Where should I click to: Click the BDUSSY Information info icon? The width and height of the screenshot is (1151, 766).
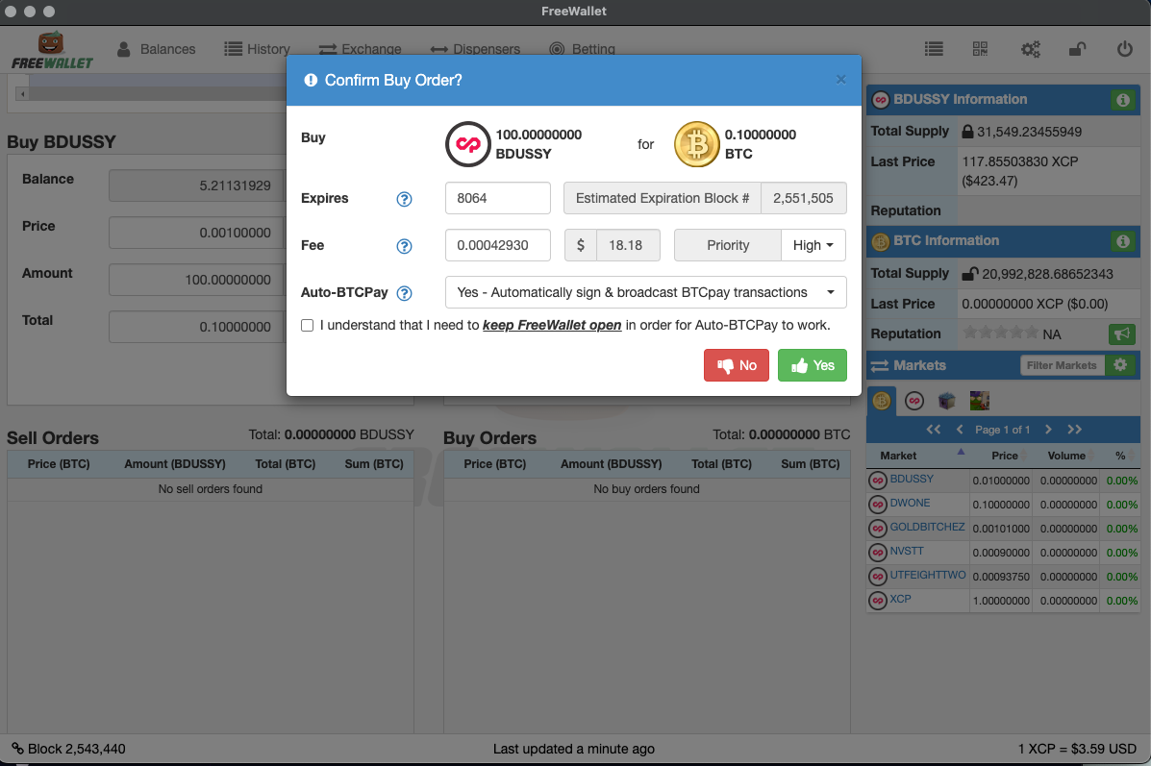[x=1122, y=100]
